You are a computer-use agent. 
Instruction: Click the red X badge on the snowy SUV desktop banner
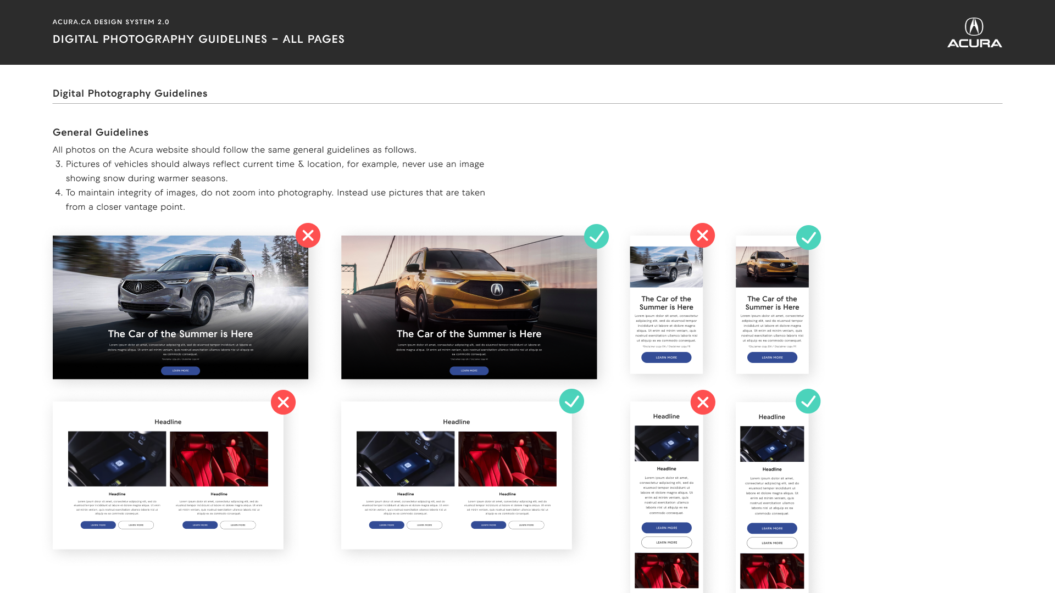[x=308, y=236]
